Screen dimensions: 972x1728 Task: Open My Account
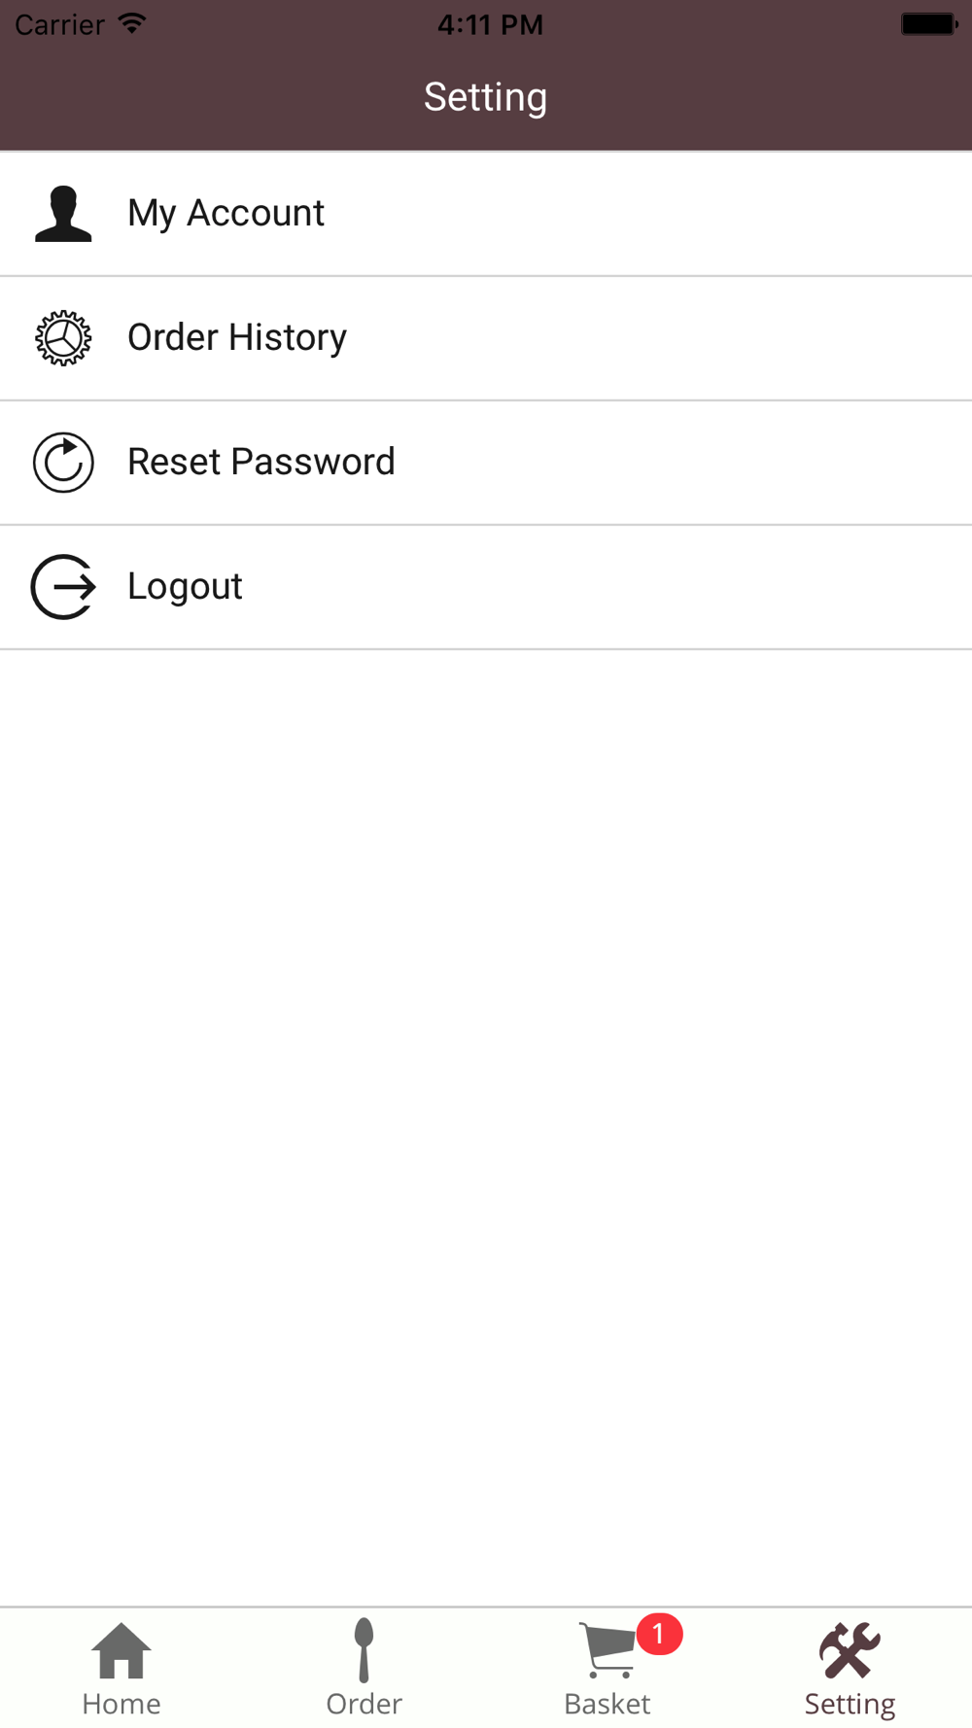[486, 214]
